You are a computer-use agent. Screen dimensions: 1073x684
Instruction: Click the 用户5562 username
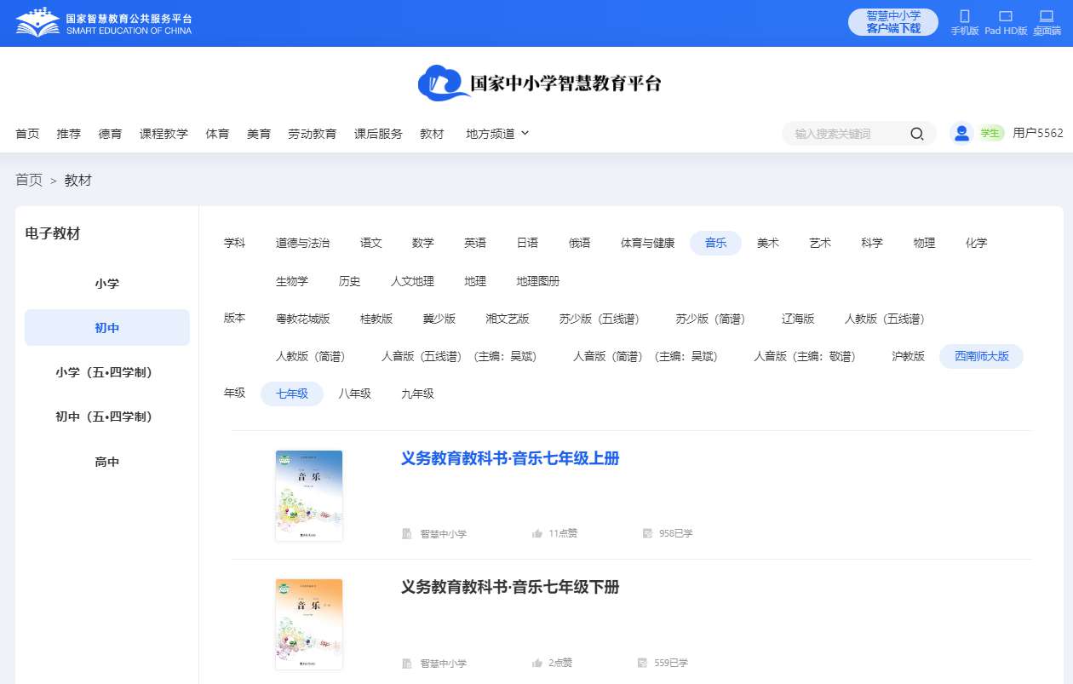tap(1038, 133)
